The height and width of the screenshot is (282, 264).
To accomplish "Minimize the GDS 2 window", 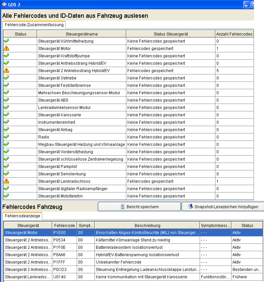I will 247,4.
